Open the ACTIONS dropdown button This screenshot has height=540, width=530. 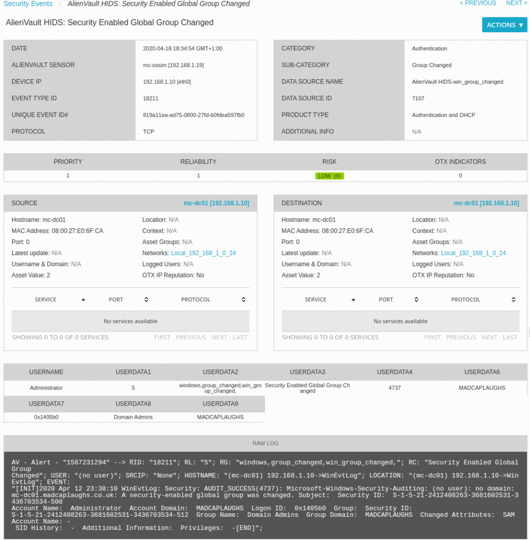click(504, 25)
